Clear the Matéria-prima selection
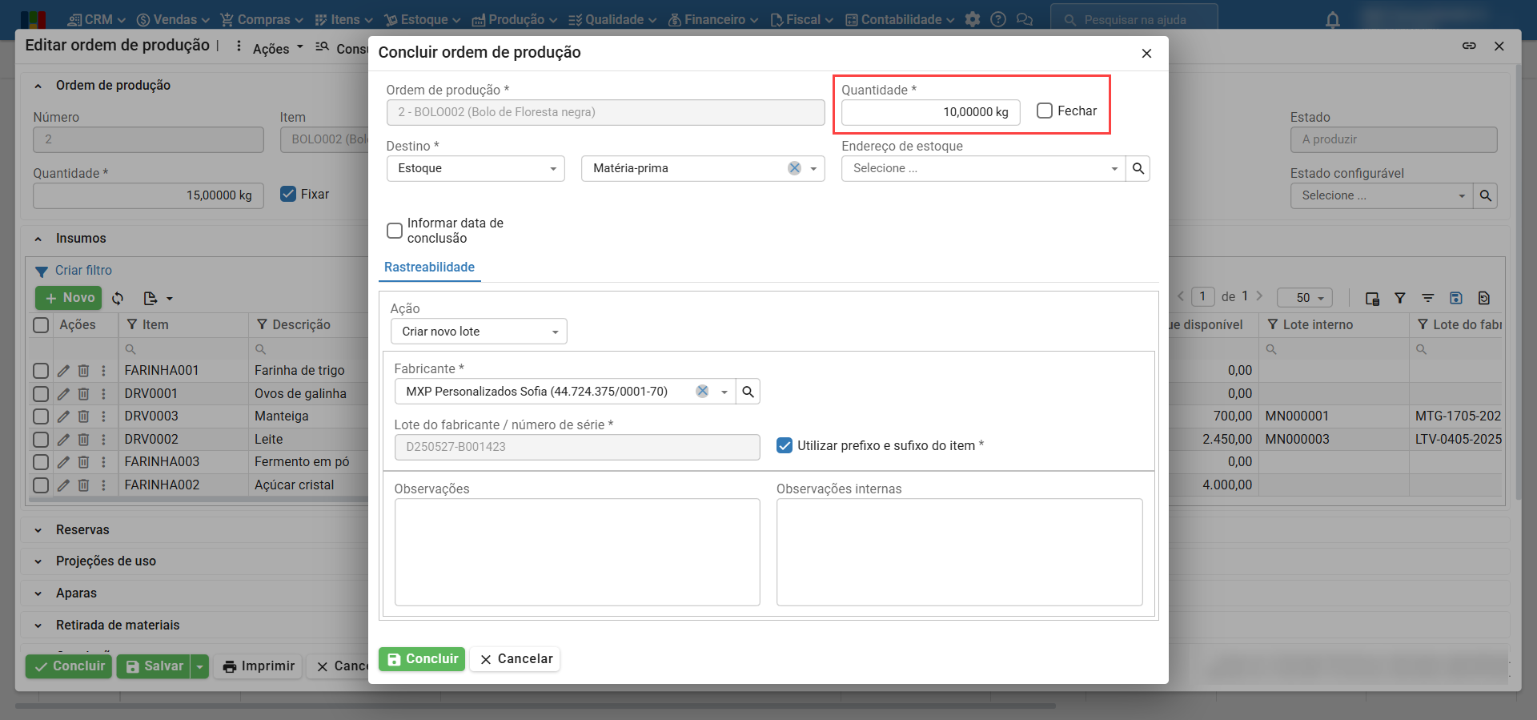 coord(794,168)
